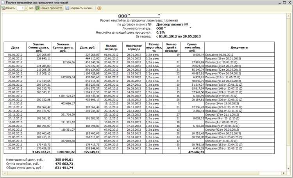Open help via question mark icon
This screenshot has width=293, height=178.
[99, 8]
